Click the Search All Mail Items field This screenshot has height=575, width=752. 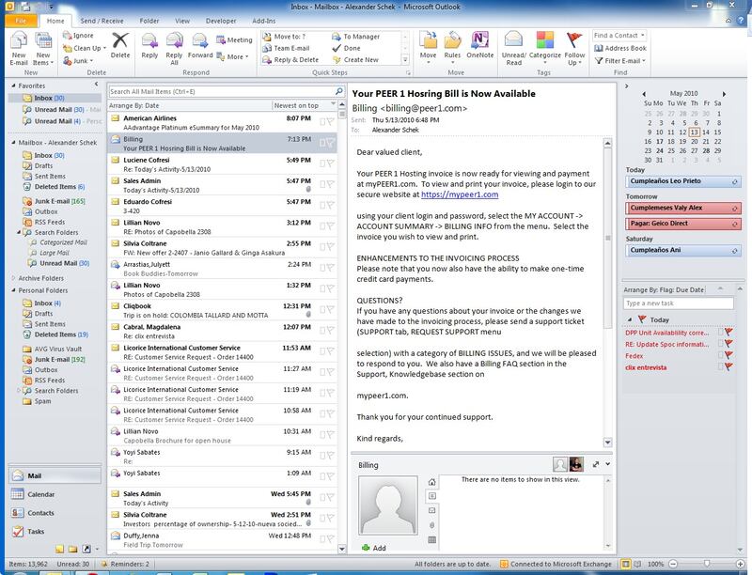(x=216, y=92)
